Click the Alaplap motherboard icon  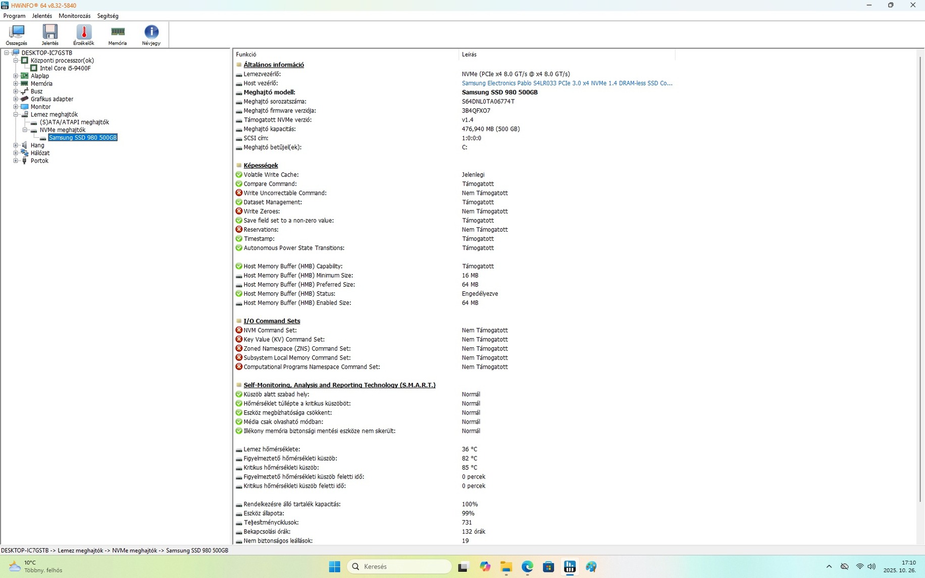(x=24, y=76)
